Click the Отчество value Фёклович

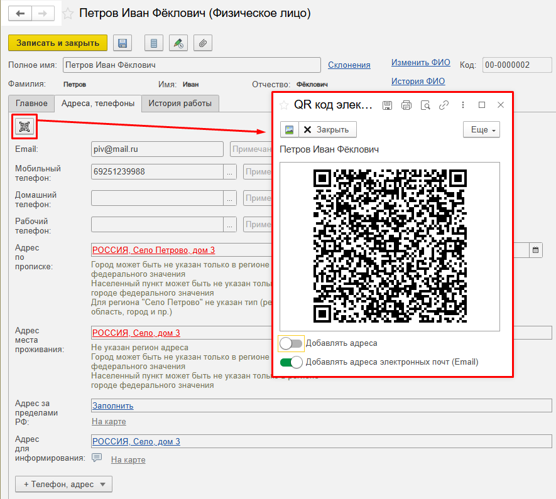tap(312, 85)
